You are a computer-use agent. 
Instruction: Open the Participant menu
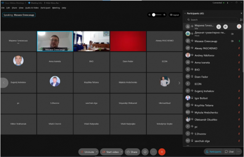pyautogui.click(x=45, y=8)
